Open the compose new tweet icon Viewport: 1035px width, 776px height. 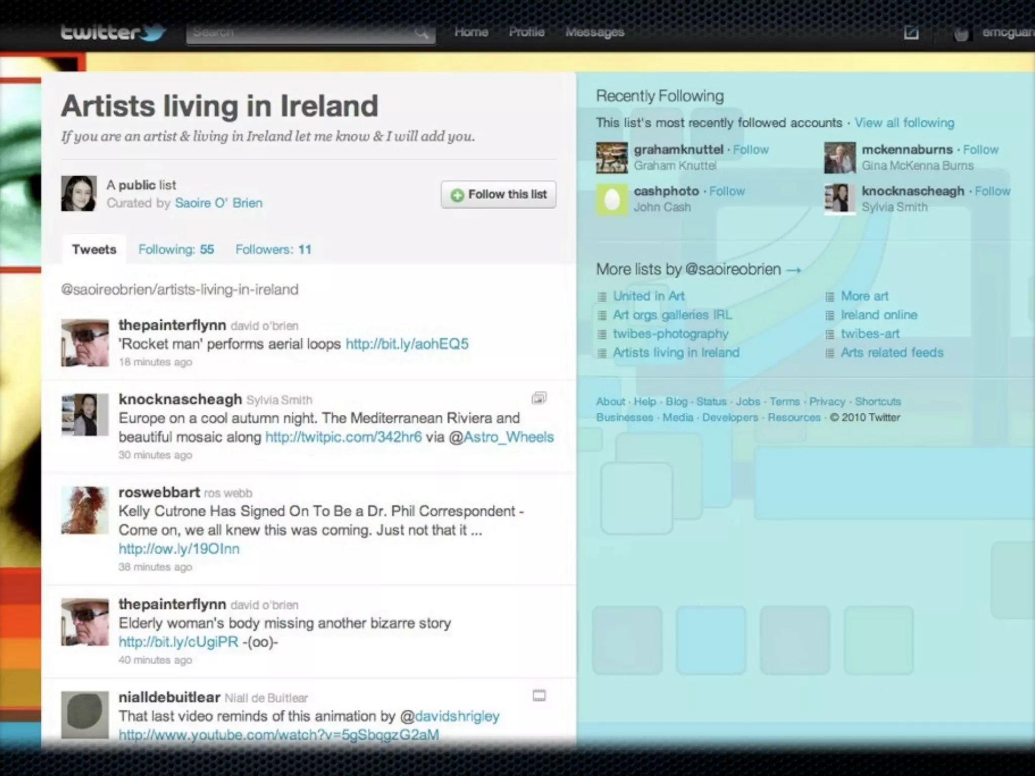tap(911, 33)
